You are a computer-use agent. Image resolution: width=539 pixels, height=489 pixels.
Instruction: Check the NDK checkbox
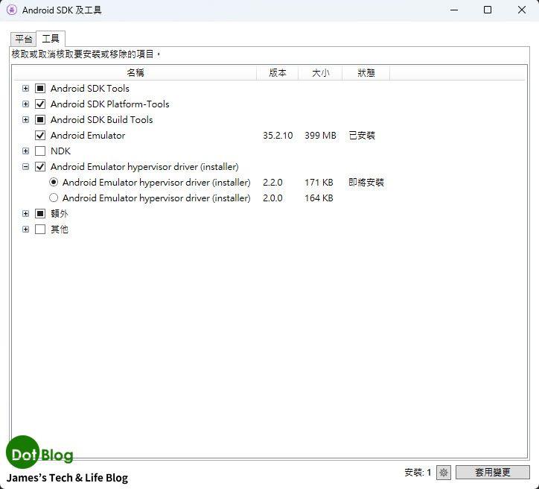click(40, 151)
